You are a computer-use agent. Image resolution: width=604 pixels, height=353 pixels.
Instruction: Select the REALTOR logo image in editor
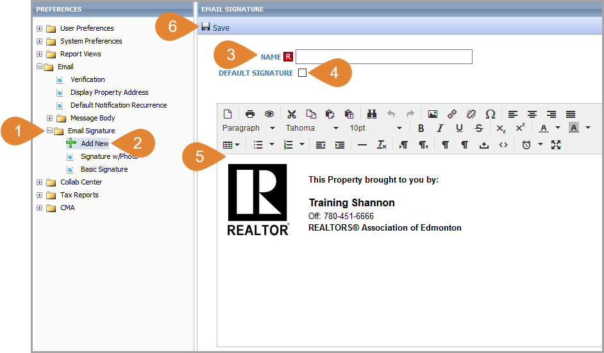258,199
